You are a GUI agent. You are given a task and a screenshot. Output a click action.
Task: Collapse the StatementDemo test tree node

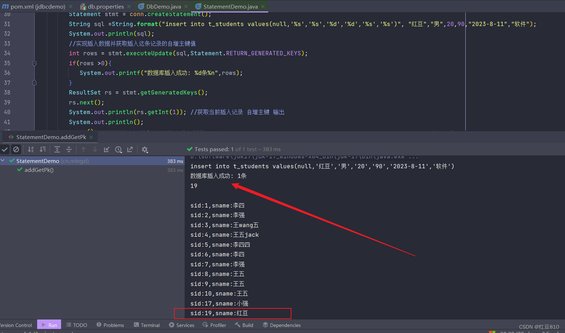(3, 161)
